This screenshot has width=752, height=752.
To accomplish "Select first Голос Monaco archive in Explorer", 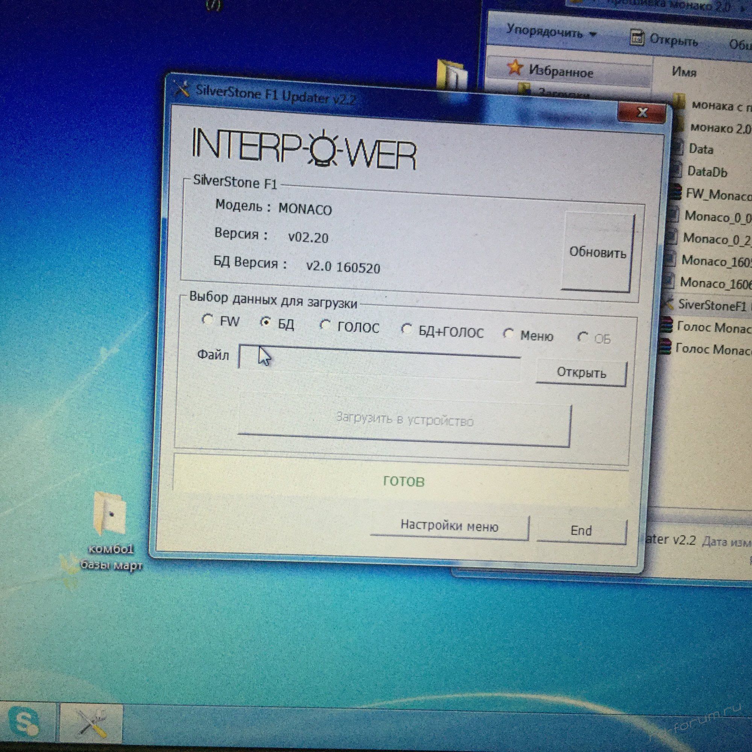I will 714,327.
